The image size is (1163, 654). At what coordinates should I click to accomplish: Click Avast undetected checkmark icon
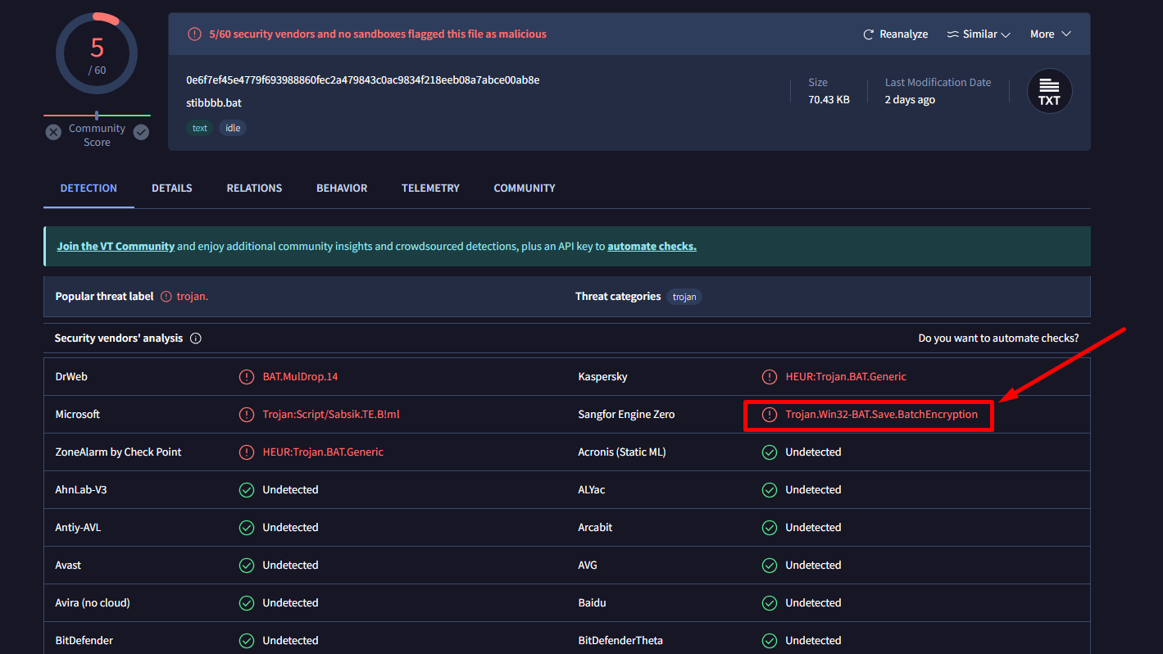coord(247,565)
